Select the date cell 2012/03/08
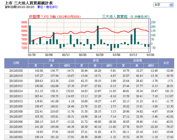The height and width of the screenshot is (140, 177). point(16,112)
